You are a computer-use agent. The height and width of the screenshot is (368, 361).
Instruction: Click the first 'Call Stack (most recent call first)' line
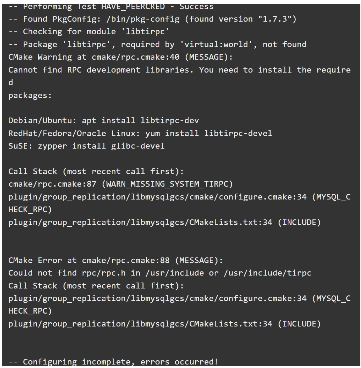point(96,171)
